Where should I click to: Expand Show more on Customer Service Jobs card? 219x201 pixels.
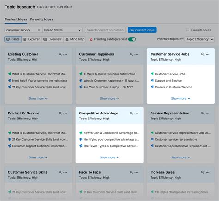(181, 98)
